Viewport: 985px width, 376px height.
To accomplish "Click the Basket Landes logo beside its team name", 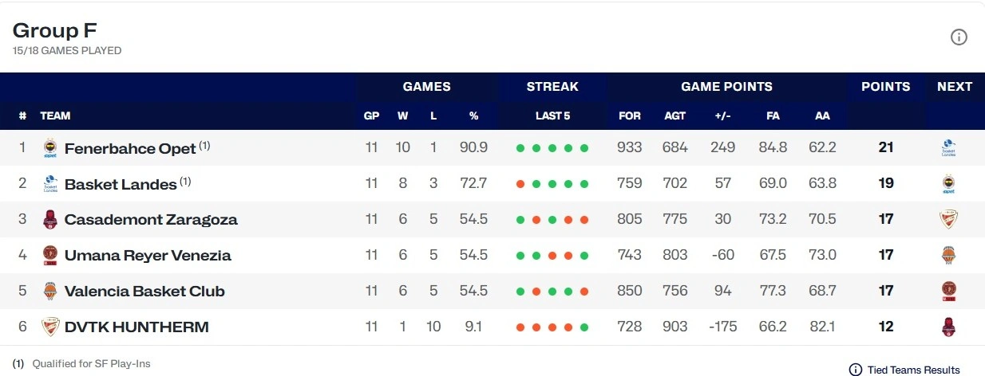I will [50, 184].
